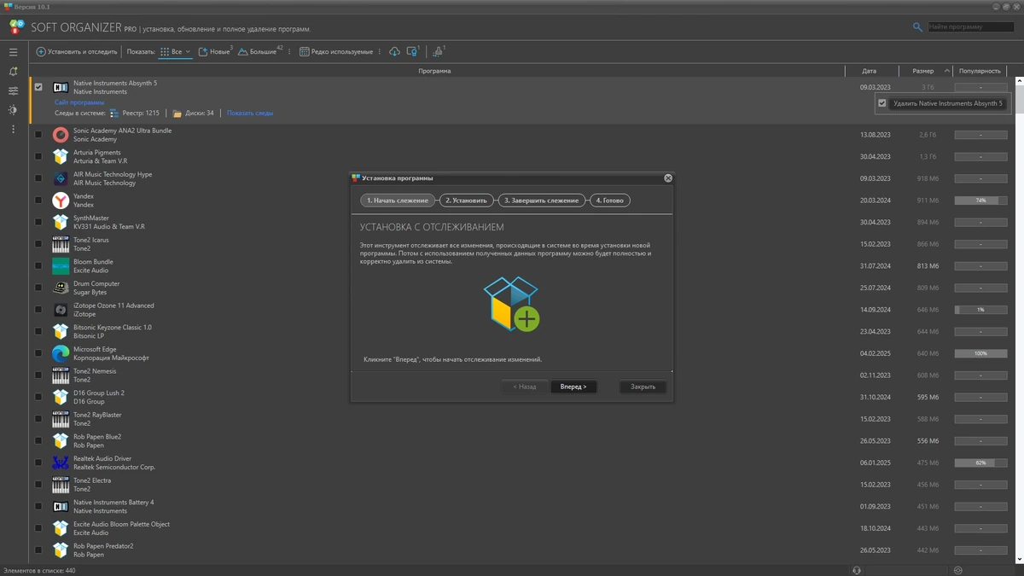This screenshot has width=1024, height=576.
Task: Click Закрыть button in the dialog
Action: click(643, 387)
